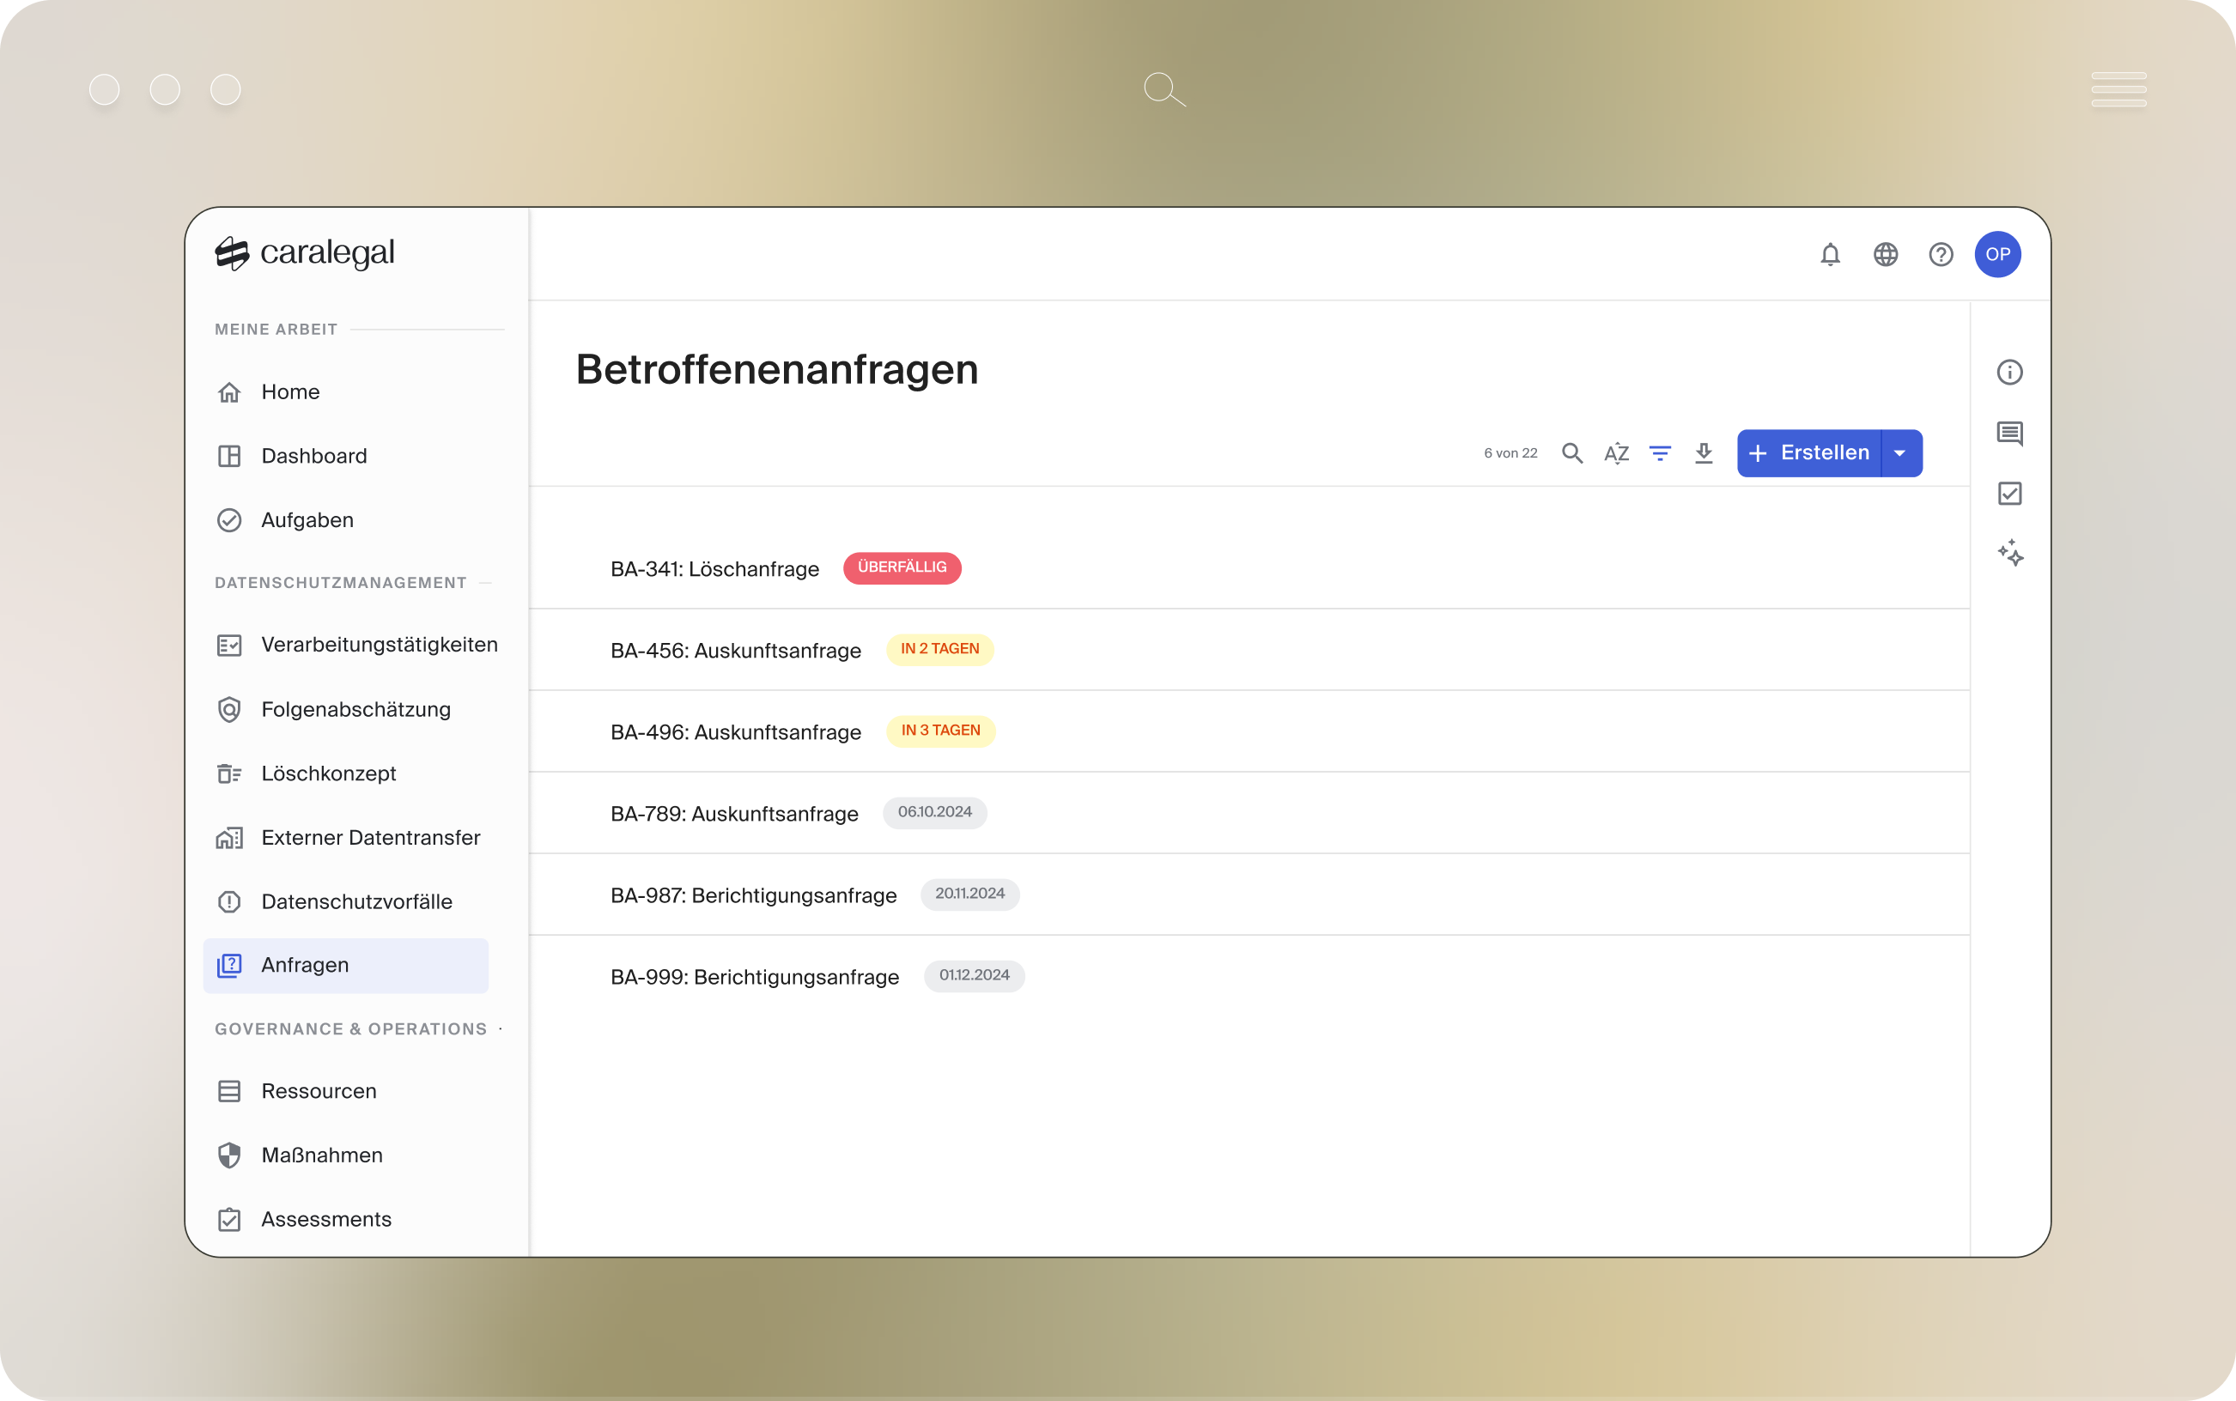Click the download/export icon
Screen dimensions: 2236x1401
pyautogui.click(x=1705, y=453)
